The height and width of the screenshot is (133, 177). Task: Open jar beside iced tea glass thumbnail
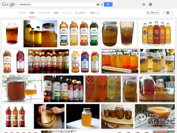point(118,34)
